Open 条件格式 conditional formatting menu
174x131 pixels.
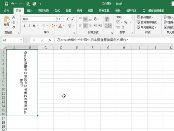145,17
